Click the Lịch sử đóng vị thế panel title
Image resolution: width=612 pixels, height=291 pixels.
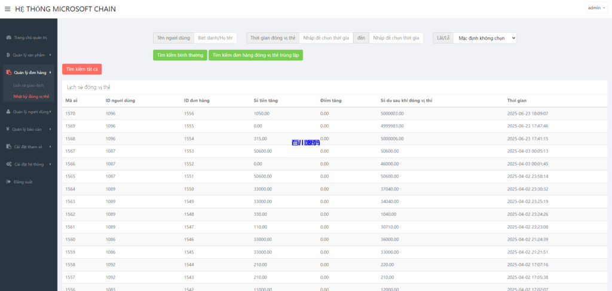point(88,87)
